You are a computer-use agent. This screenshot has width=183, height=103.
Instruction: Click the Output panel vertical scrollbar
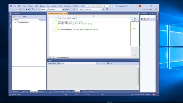coord(138,77)
